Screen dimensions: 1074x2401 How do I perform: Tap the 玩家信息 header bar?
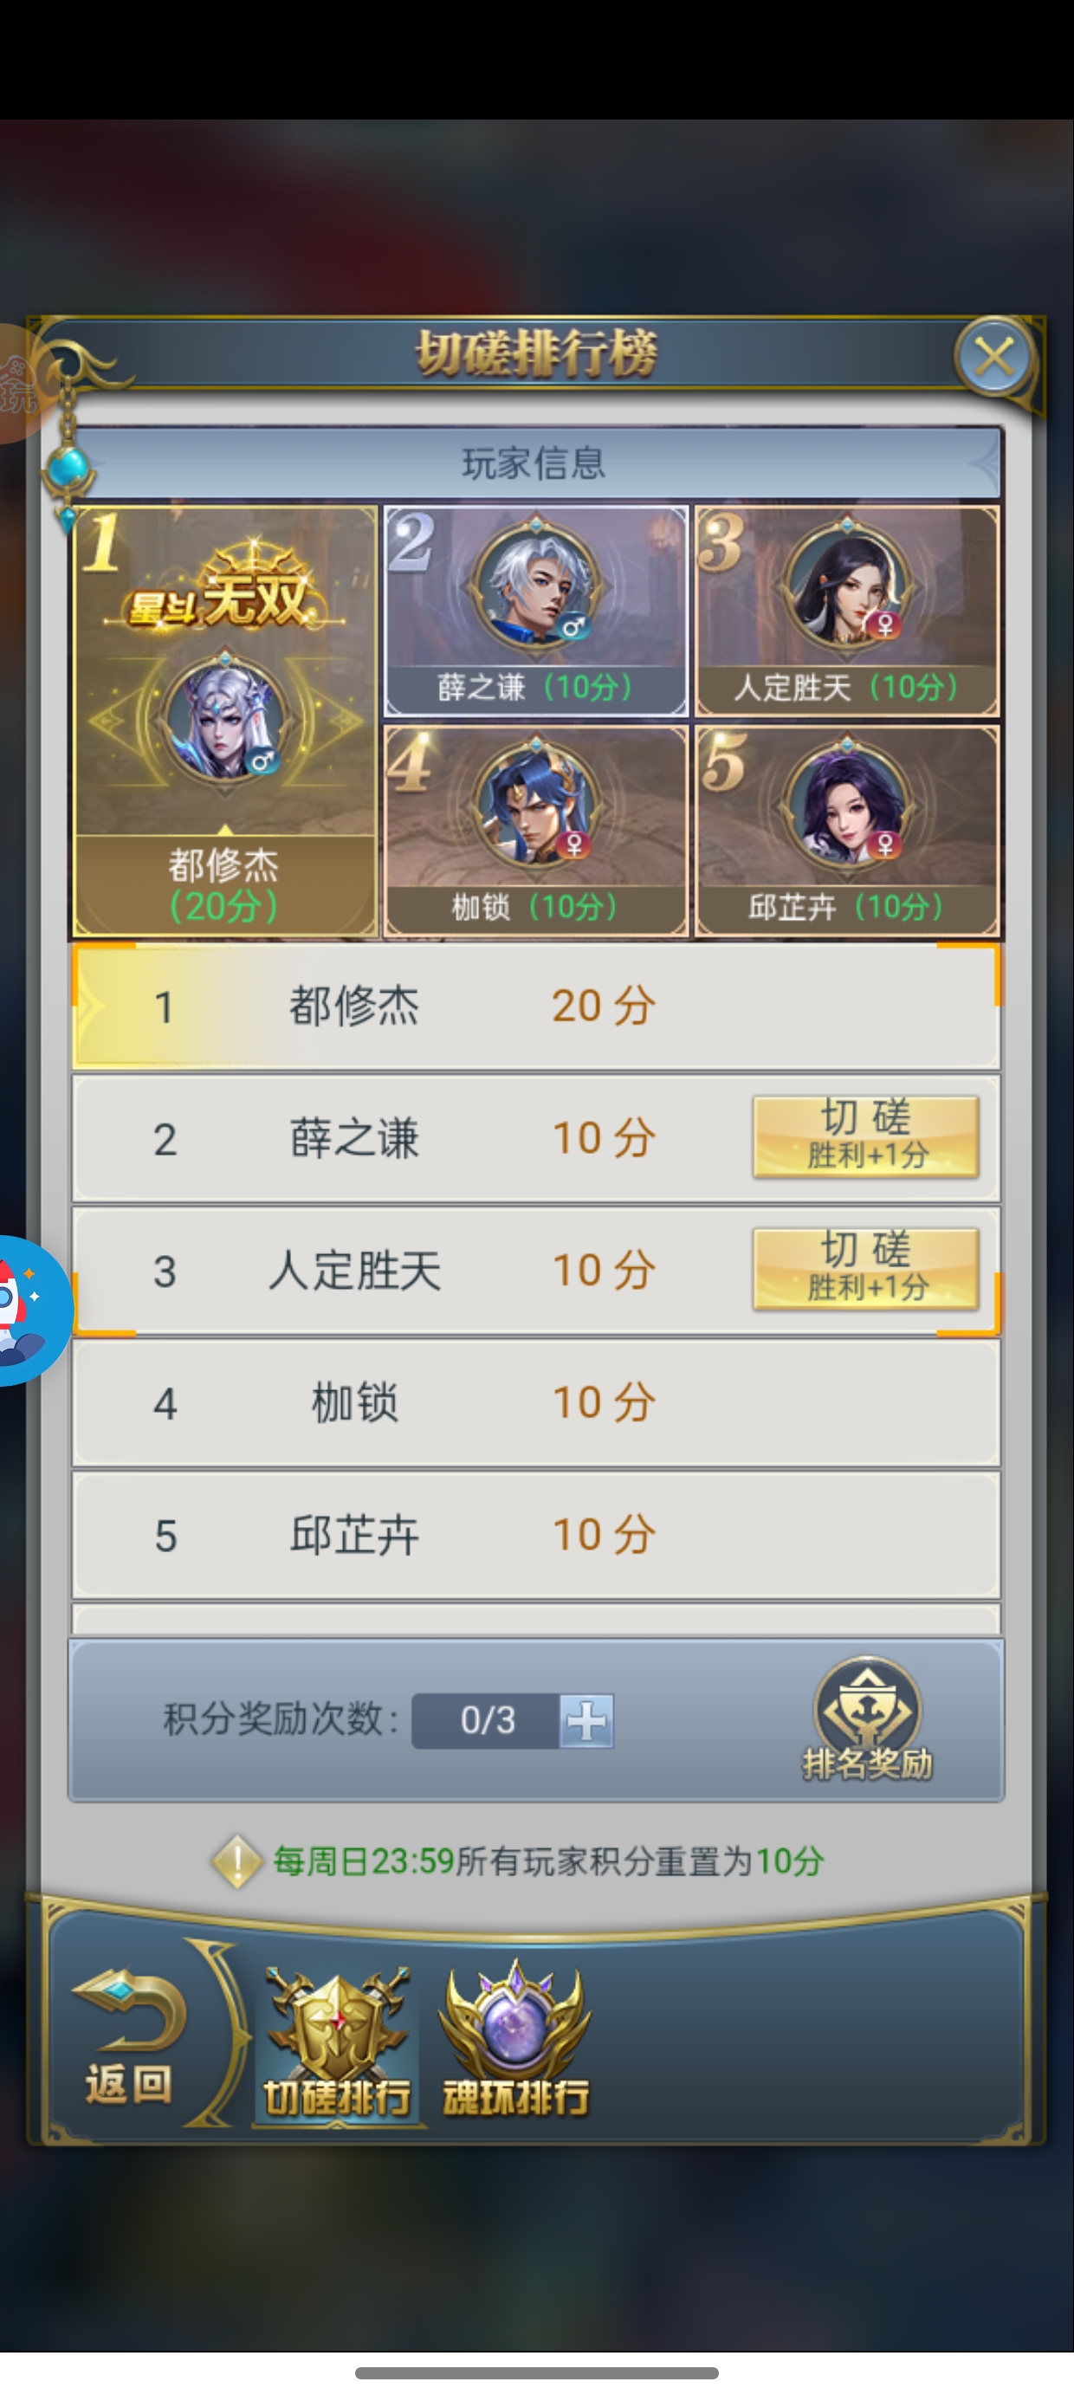tap(536, 463)
